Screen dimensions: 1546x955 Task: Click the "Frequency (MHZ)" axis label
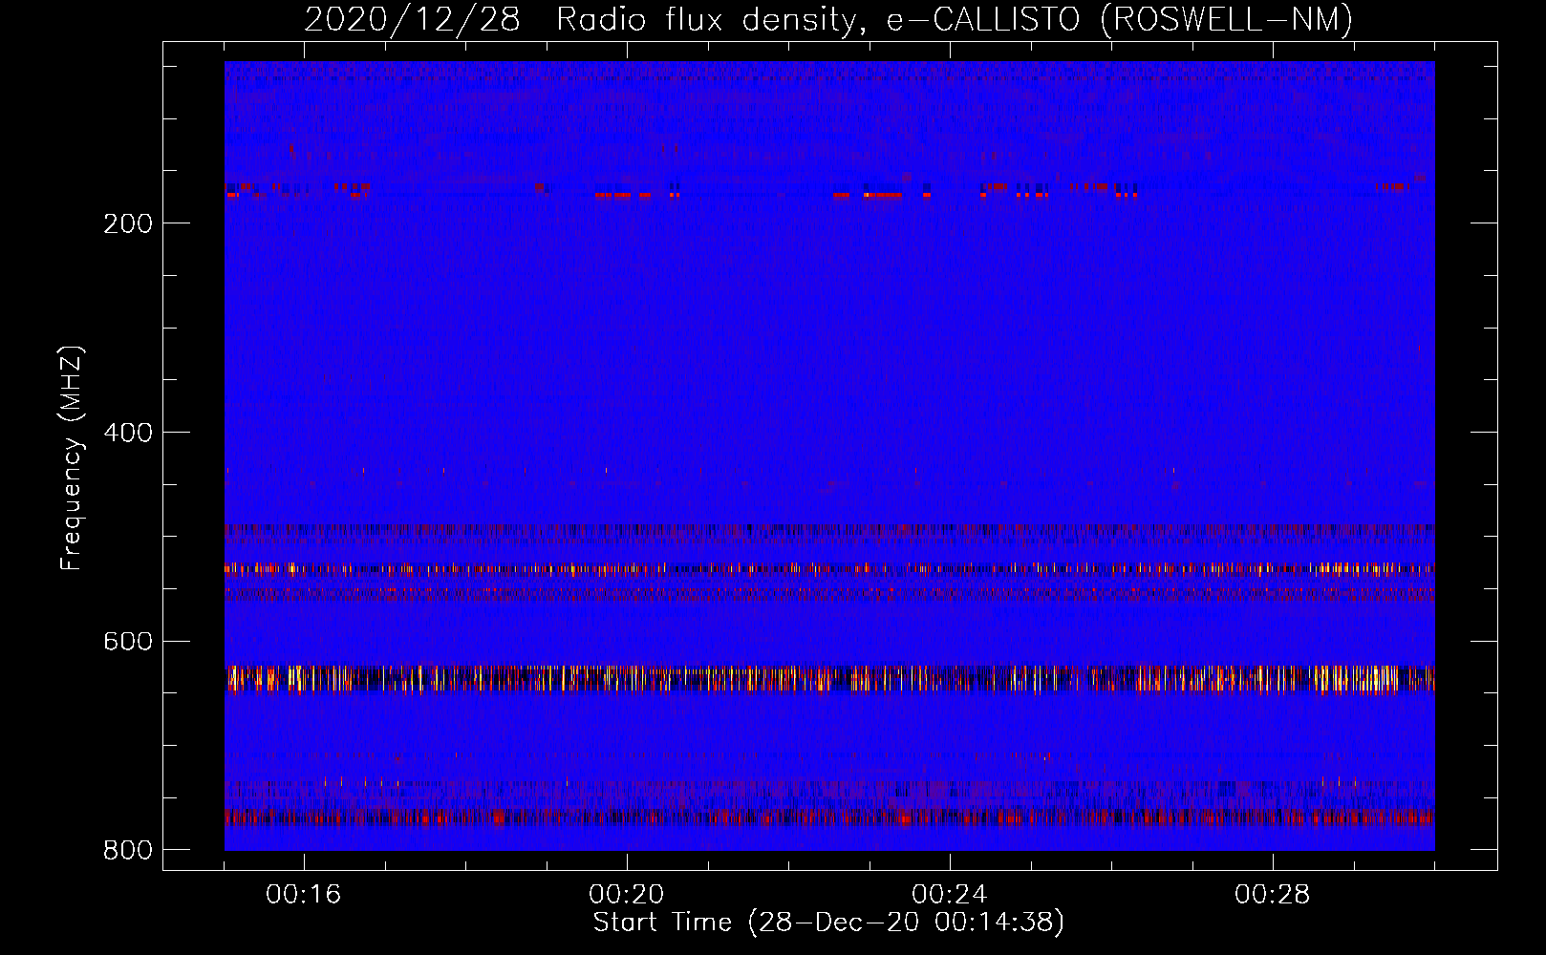(72, 458)
